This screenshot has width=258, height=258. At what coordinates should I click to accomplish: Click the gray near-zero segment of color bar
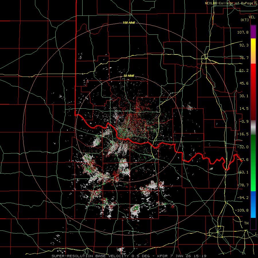coord(253,128)
